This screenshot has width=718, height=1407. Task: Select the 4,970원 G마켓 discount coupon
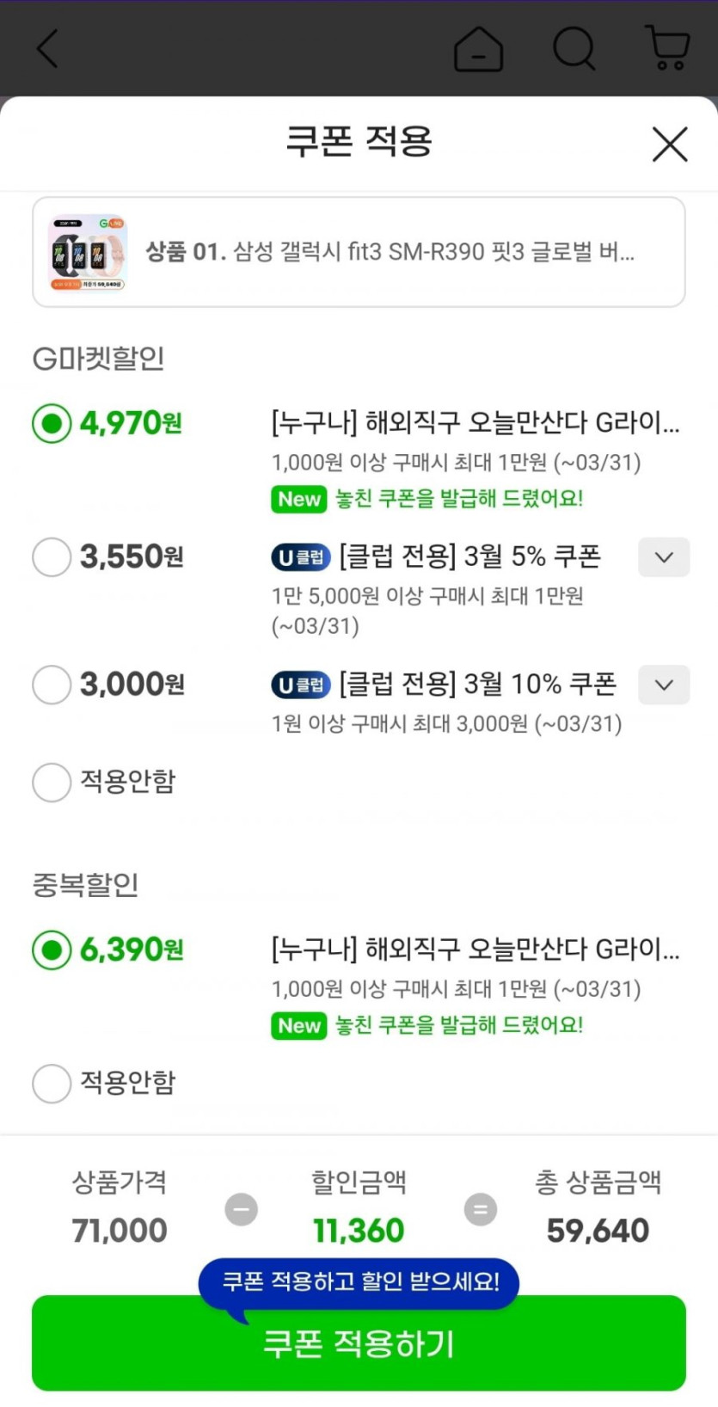(52, 423)
